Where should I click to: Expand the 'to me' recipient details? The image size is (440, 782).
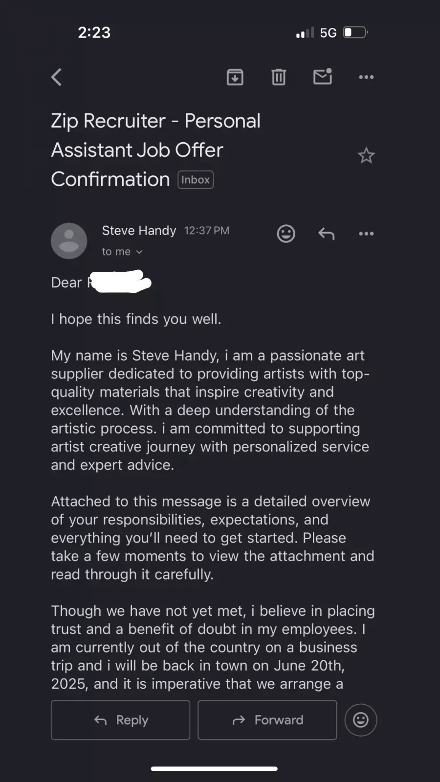tap(122, 252)
